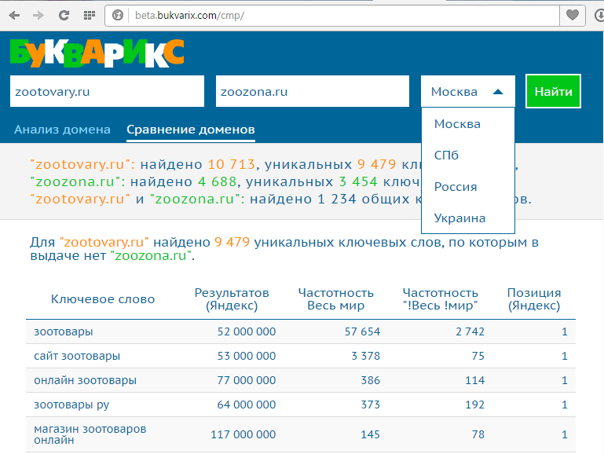
Task: Click the Позиция (Яндекс) column header
Action: [534, 299]
